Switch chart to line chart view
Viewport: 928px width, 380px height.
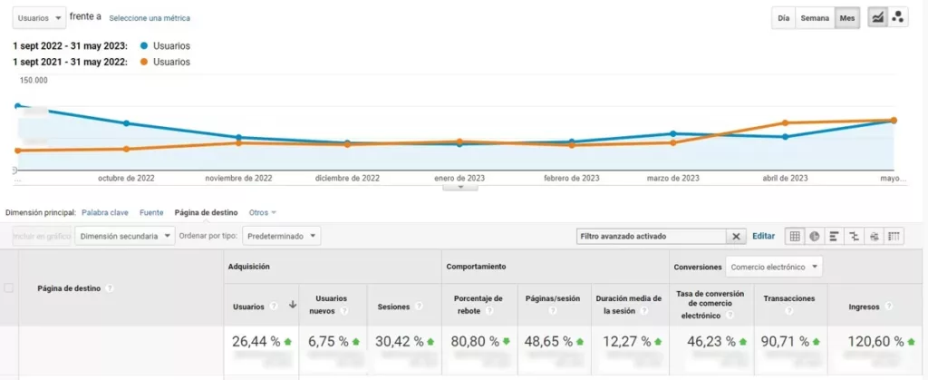click(878, 18)
